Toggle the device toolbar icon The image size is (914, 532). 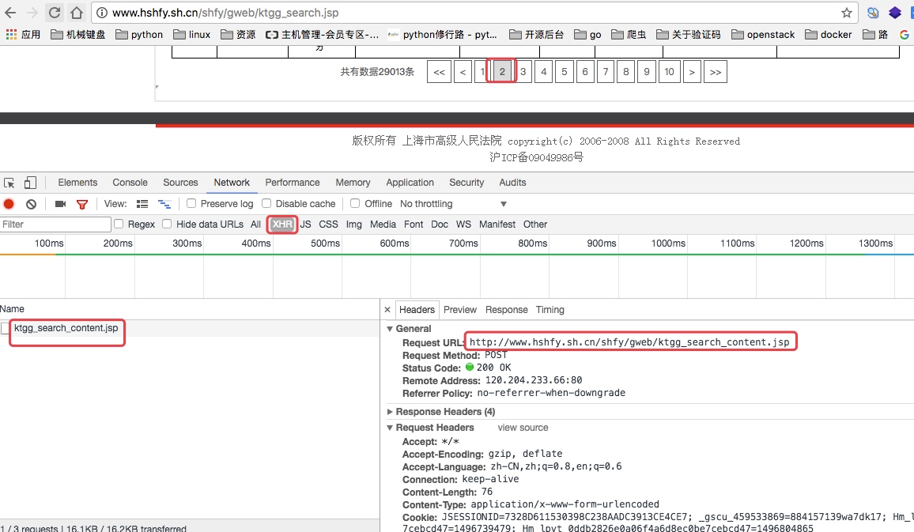(30, 183)
